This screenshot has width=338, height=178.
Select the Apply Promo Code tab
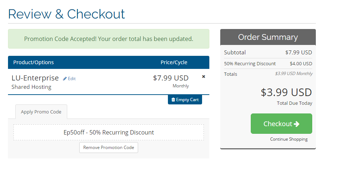pyautogui.click(x=41, y=112)
